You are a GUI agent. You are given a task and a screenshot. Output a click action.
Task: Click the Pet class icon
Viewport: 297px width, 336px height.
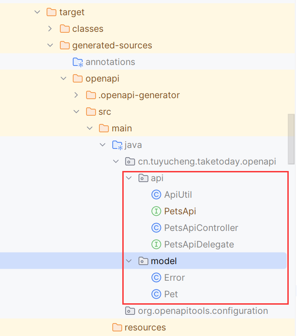(156, 294)
